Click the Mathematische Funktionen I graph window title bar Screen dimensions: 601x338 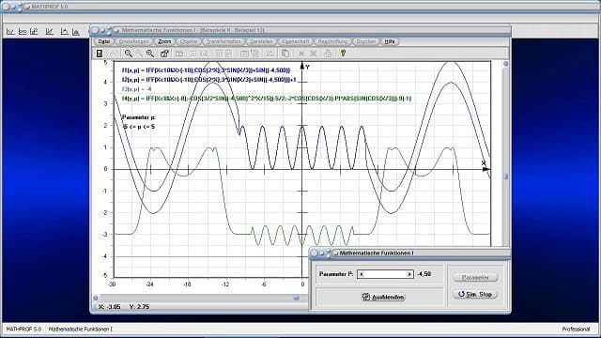point(300,30)
